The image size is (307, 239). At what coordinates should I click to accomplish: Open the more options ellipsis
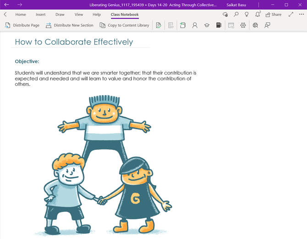[302, 14]
